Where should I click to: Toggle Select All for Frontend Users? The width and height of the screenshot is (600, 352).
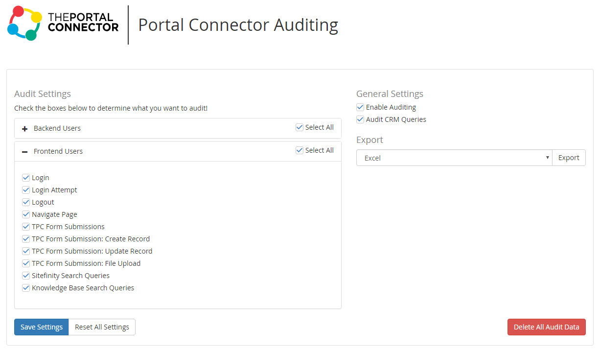click(300, 150)
